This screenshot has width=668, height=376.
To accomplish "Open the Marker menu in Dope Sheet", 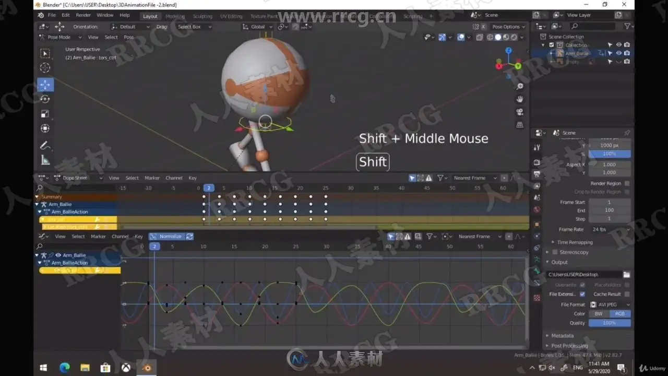I will point(152,178).
